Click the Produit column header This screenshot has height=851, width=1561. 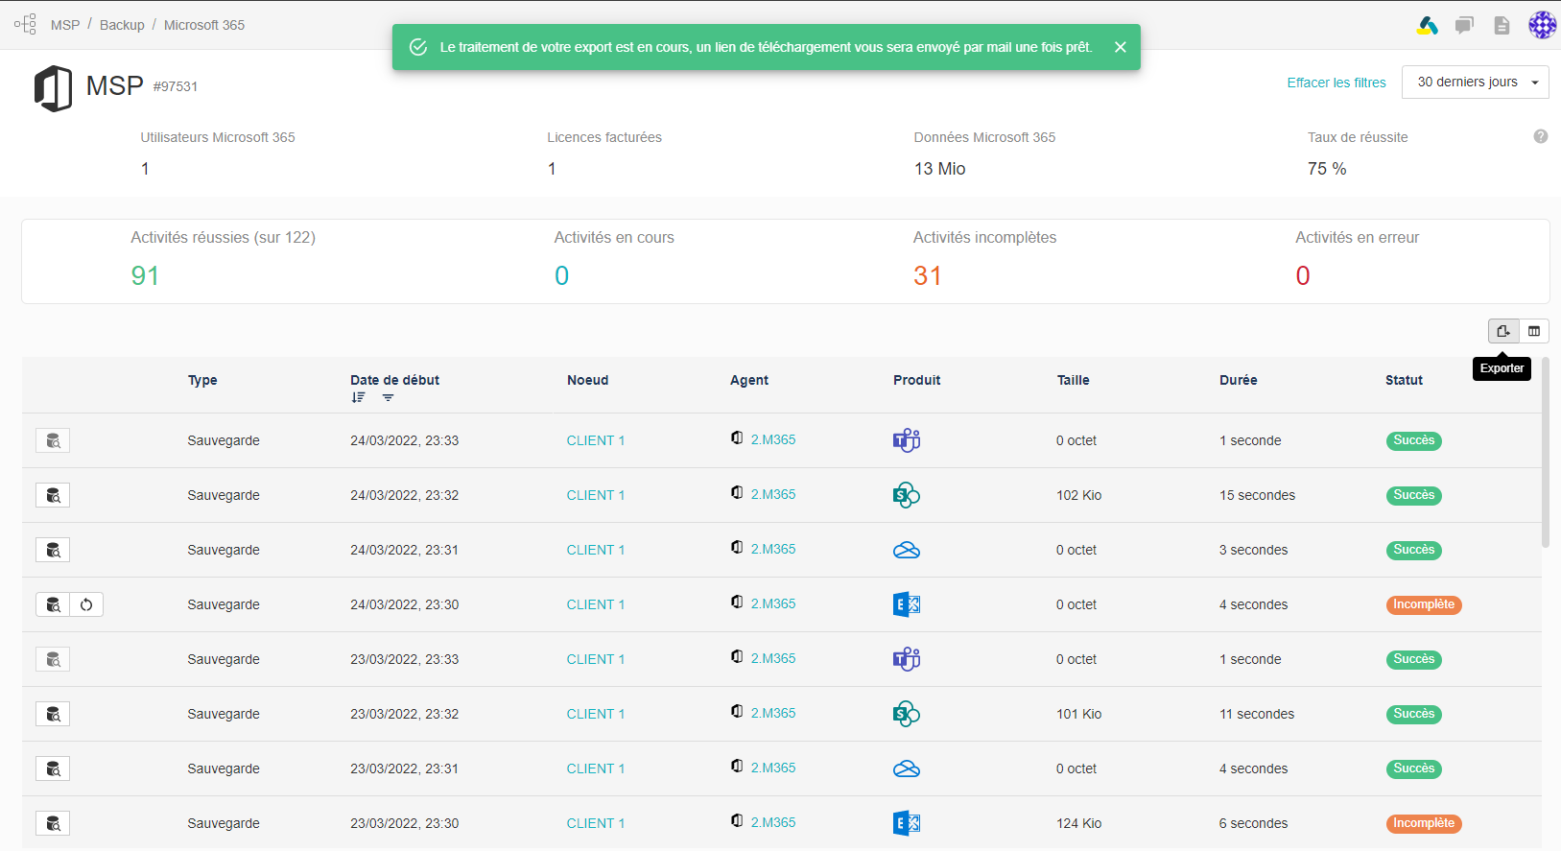click(916, 380)
